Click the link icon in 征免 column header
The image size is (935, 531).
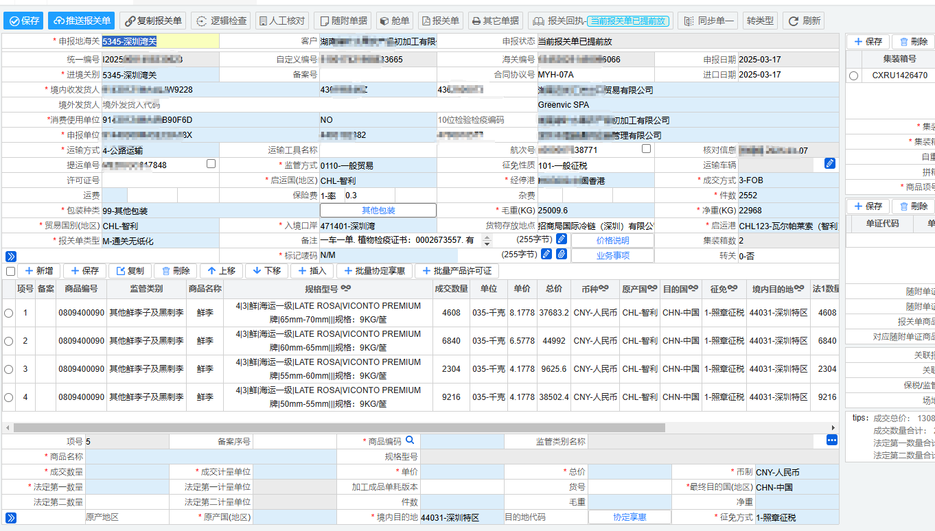tap(733, 288)
